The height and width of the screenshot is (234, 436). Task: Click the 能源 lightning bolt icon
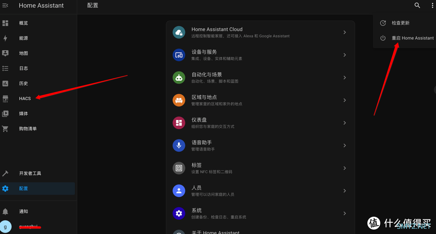[x=5, y=38]
